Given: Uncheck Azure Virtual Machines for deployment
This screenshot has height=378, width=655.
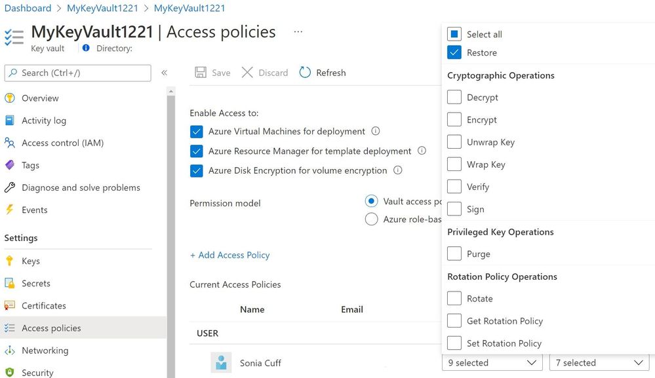Looking at the screenshot, I should [196, 132].
